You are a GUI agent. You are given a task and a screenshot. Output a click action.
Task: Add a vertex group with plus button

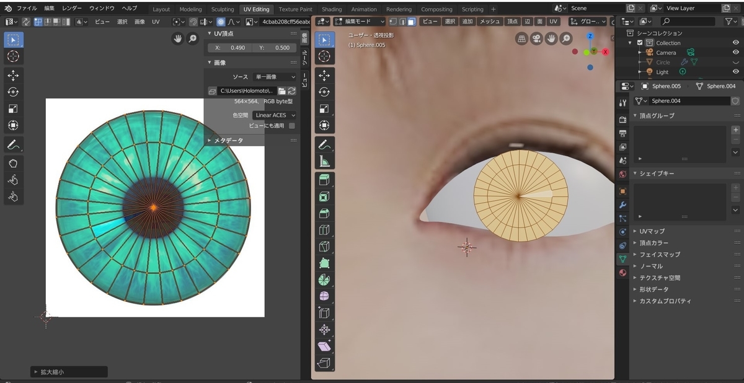click(735, 130)
